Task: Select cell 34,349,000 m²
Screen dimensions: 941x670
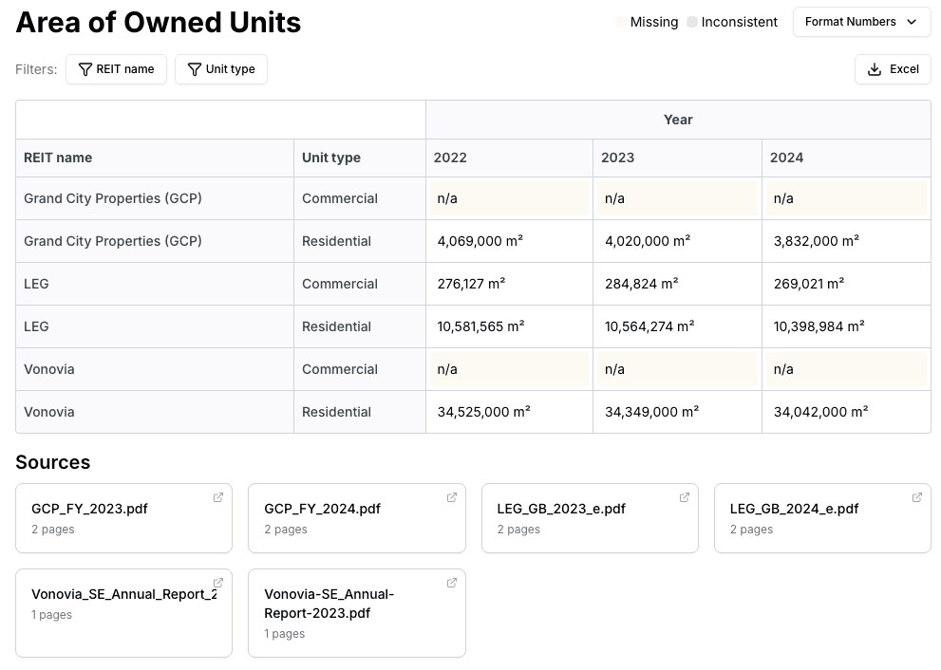Action: 678,412
